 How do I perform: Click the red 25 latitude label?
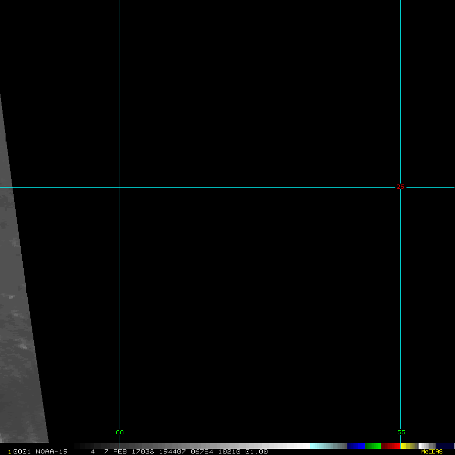400,187
